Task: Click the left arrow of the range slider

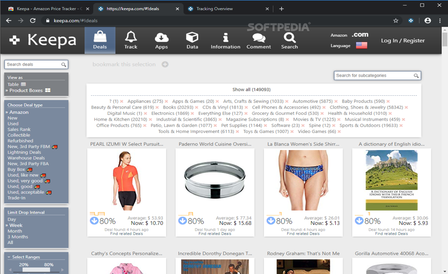Action: (x=10, y=270)
